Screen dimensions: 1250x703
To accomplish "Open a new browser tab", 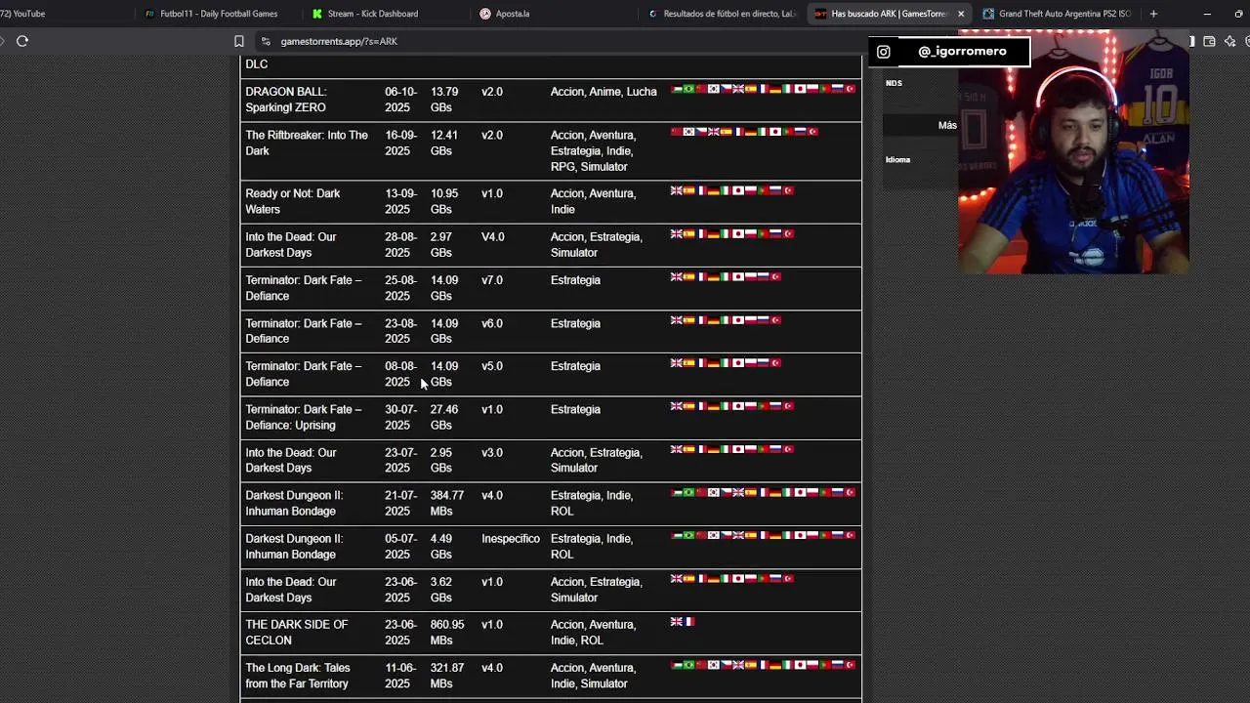I will [x=1153, y=14].
